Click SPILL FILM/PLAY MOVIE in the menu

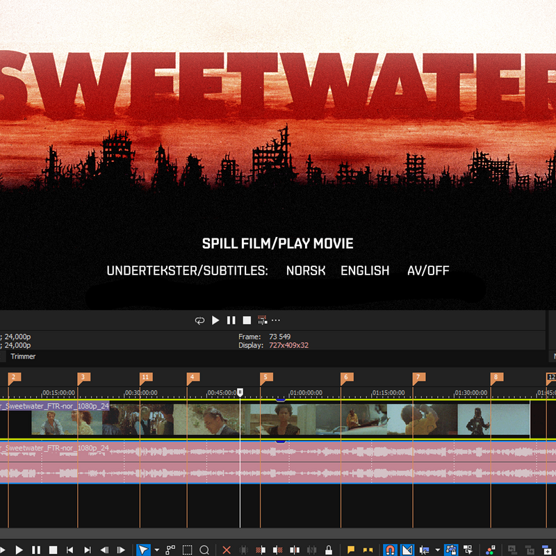tap(277, 244)
